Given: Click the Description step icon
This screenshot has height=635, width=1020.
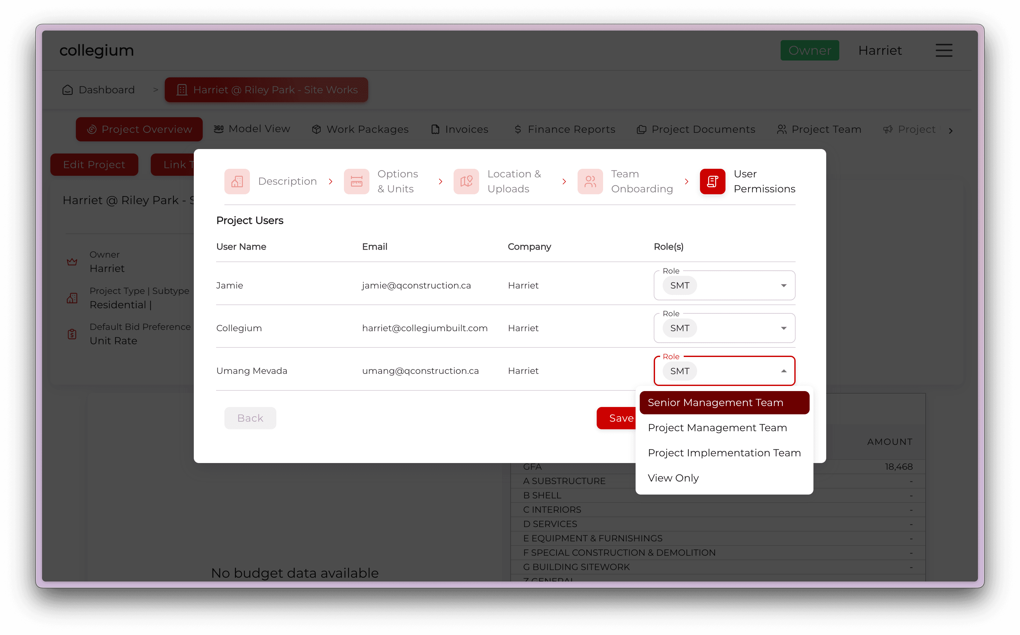Looking at the screenshot, I should pyautogui.click(x=237, y=182).
